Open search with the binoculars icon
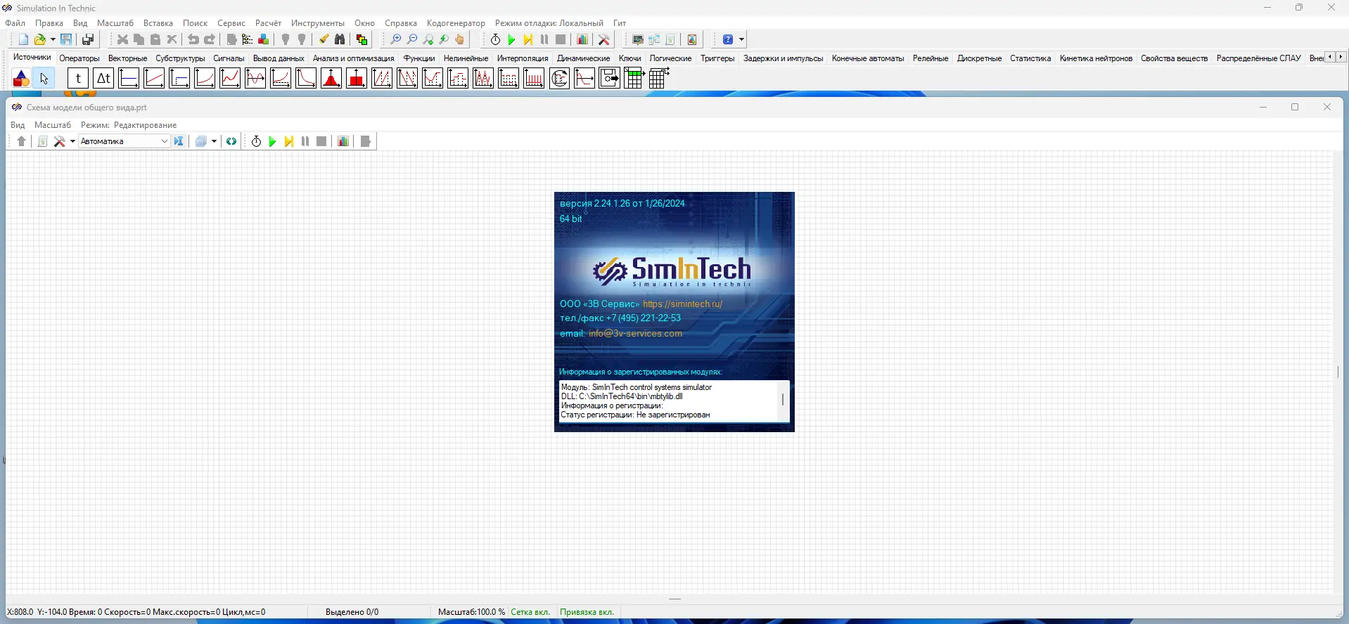 click(340, 40)
